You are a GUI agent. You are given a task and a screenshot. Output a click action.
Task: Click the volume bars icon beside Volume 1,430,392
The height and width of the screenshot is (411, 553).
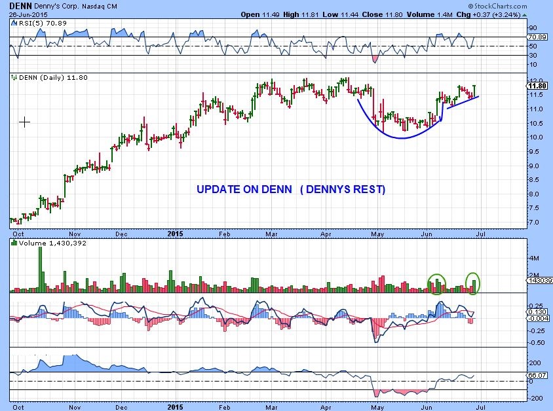click(14, 243)
